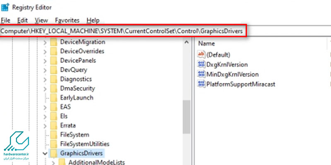Click the Registry Editor title bar icon

(x=5, y=7)
